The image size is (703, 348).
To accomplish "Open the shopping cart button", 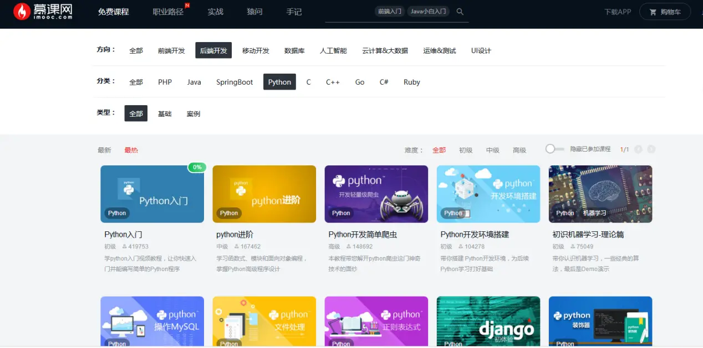I will (x=665, y=12).
